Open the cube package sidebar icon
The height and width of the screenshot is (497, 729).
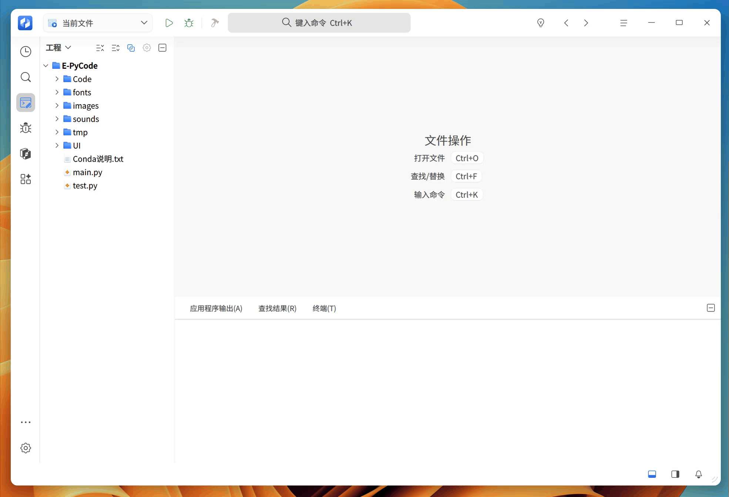(x=26, y=153)
